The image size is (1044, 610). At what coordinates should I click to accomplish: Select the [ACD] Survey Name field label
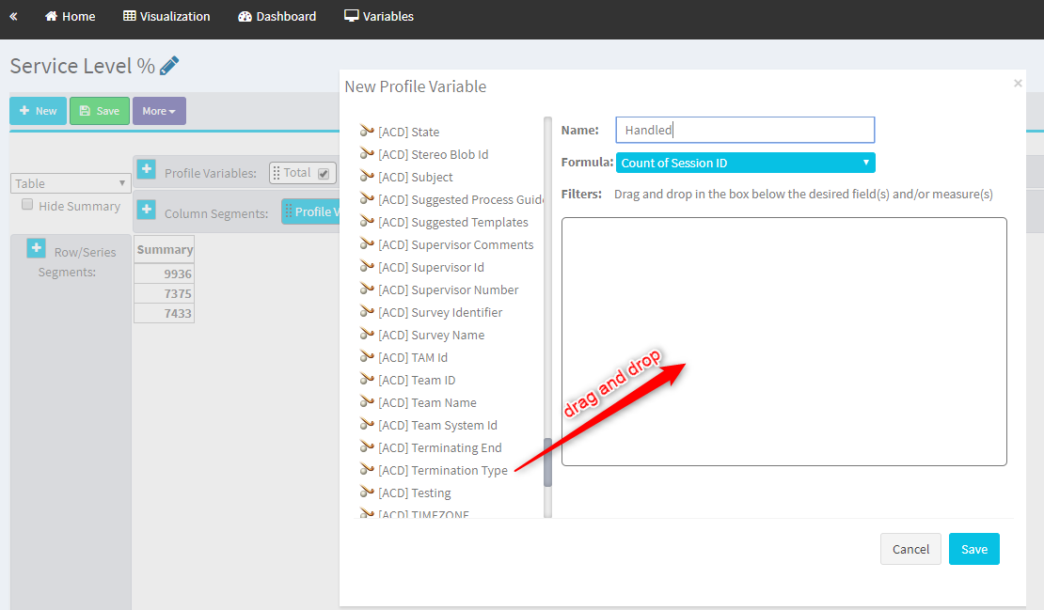tap(432, 335)
